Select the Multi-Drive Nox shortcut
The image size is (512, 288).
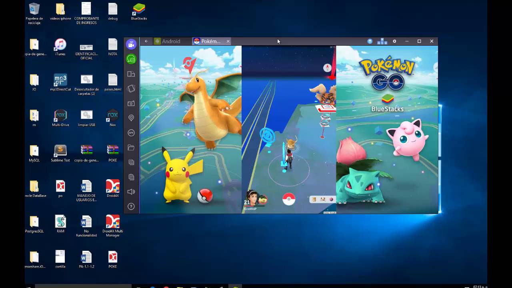coord(60,118)
